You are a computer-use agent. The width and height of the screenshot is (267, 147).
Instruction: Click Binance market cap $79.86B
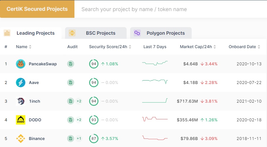(189, 139)
